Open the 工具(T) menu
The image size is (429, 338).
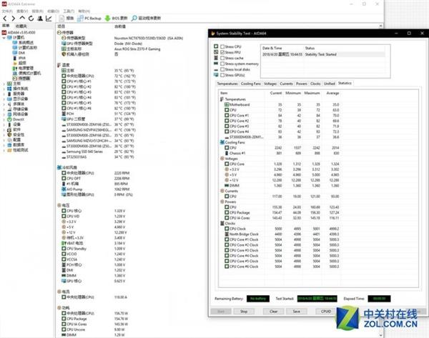69,11
